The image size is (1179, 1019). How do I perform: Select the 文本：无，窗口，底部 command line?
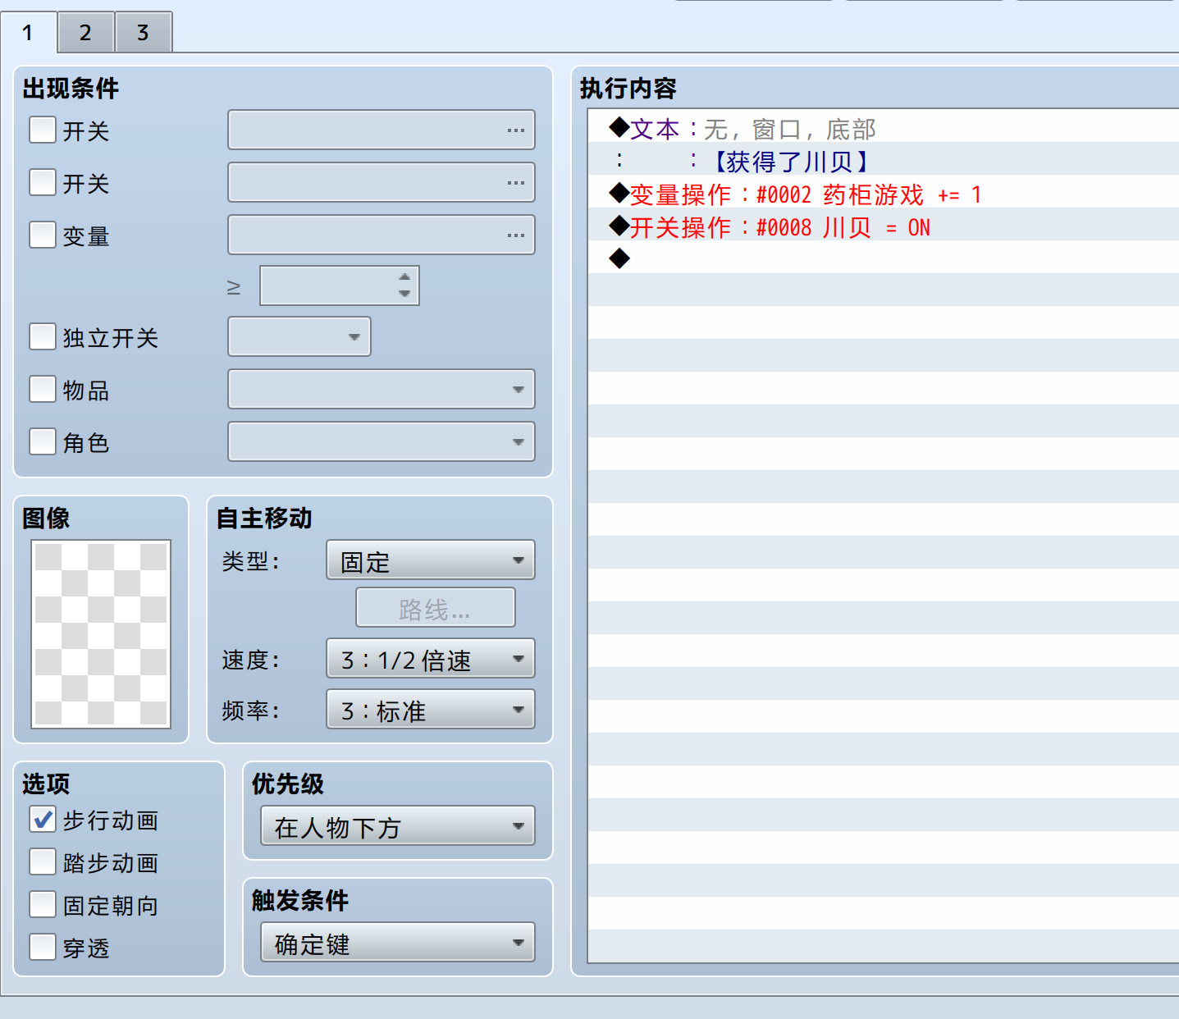tap(883, 126)
